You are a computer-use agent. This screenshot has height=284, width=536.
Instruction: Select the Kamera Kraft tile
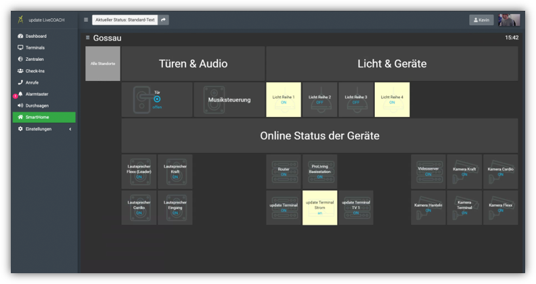coord(464,172)
